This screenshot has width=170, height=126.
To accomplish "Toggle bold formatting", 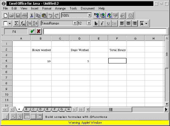I will pos(96,23).
